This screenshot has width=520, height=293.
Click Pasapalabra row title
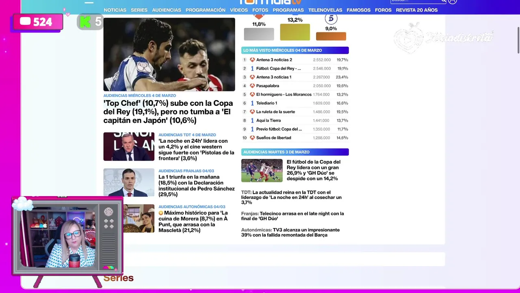pyautogui.click(x=268, y=86)
